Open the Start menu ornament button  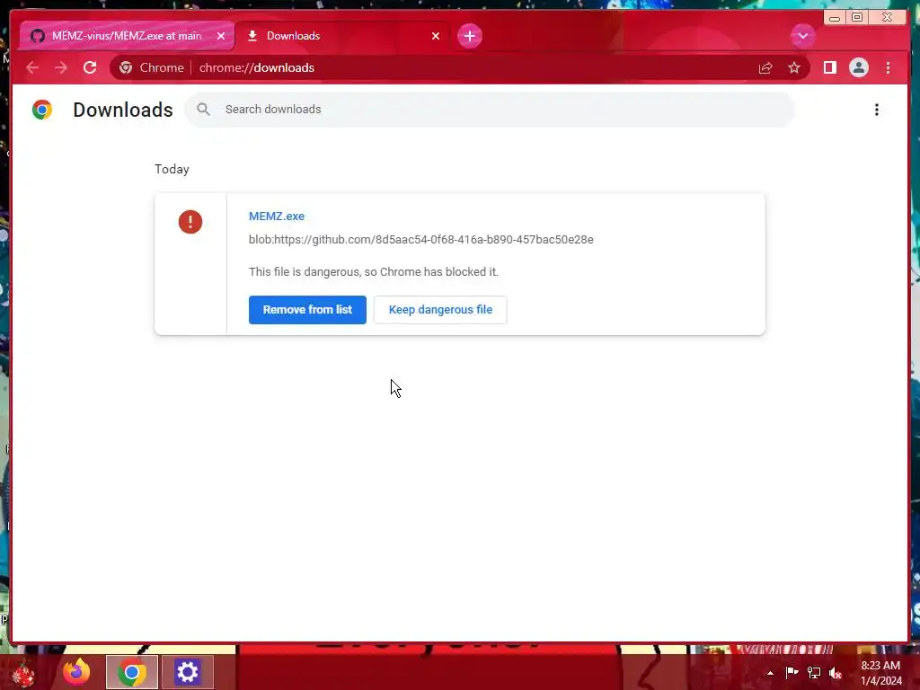(x=23, y=673)
